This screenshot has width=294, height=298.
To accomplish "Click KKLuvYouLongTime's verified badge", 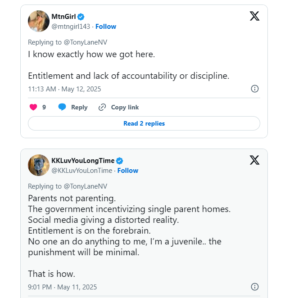I will pyautogui.click(x=120, y=161).
